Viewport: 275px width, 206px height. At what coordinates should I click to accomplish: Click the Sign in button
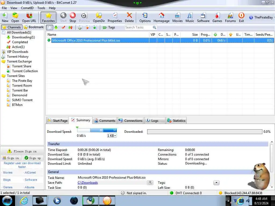11,158
